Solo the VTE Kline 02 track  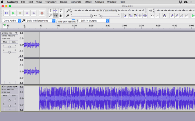pyautogui.click(x=14, y=96)
